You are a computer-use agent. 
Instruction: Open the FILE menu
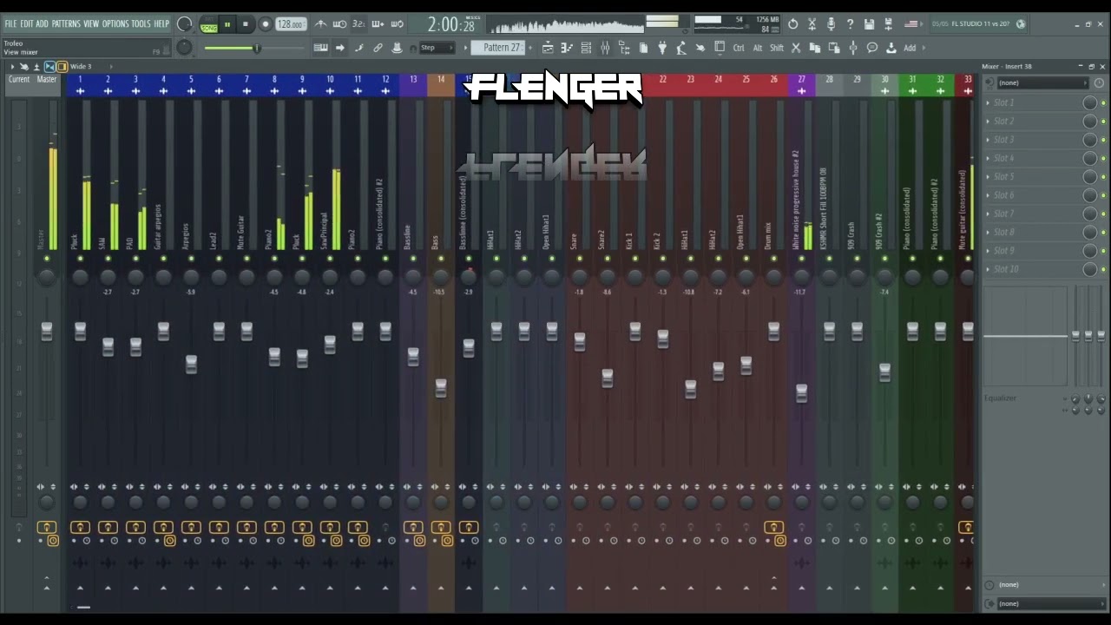(x=10, y=23)
